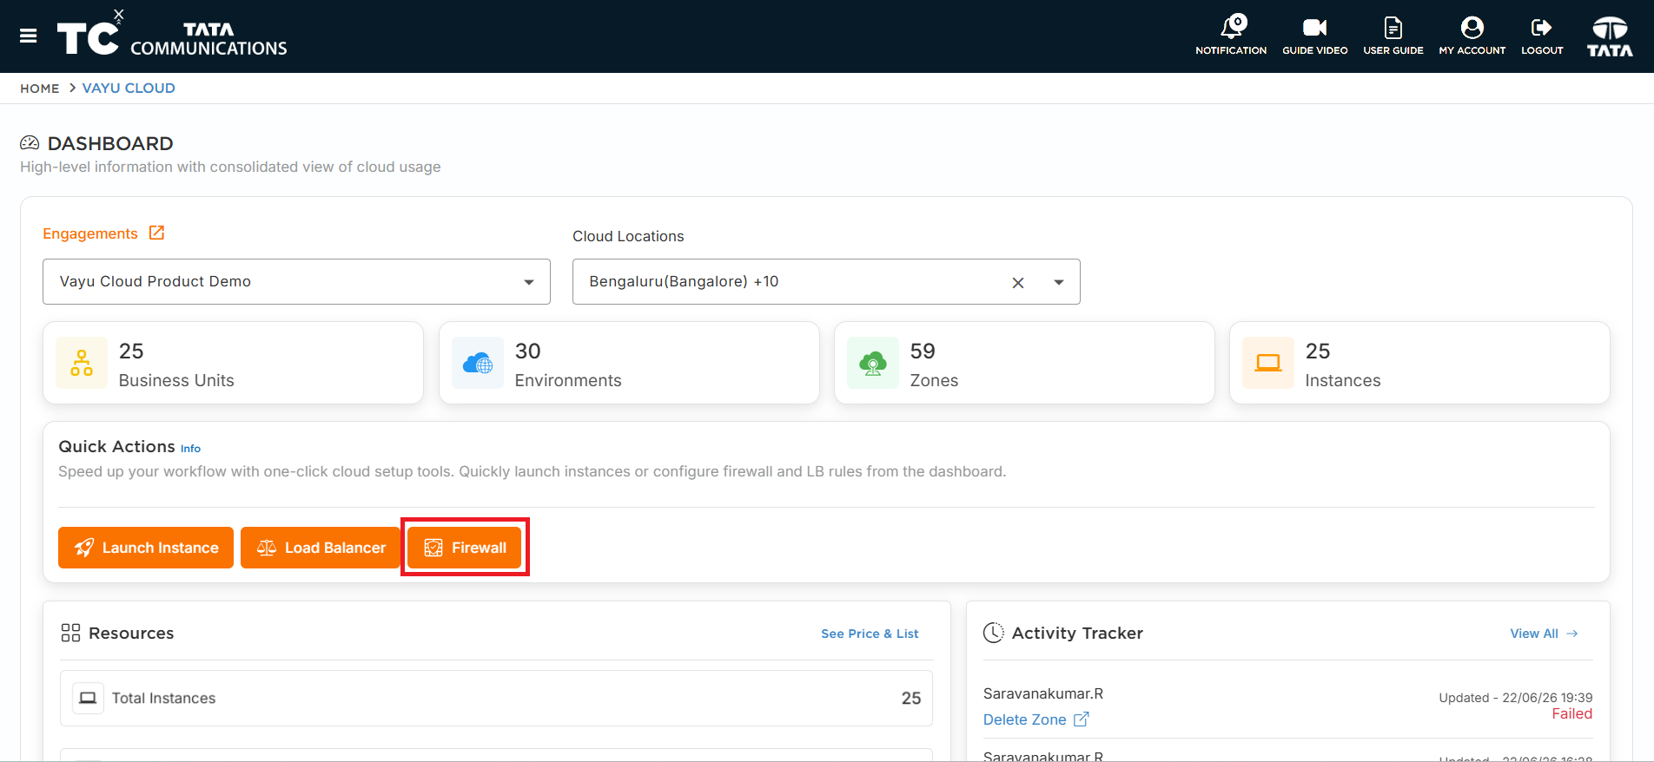Click the Business Units hierarchy icon
1654x762 pixels.
click(x=82, y=363)
